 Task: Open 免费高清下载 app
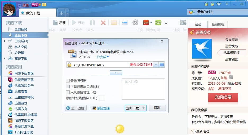pos(24,80)
